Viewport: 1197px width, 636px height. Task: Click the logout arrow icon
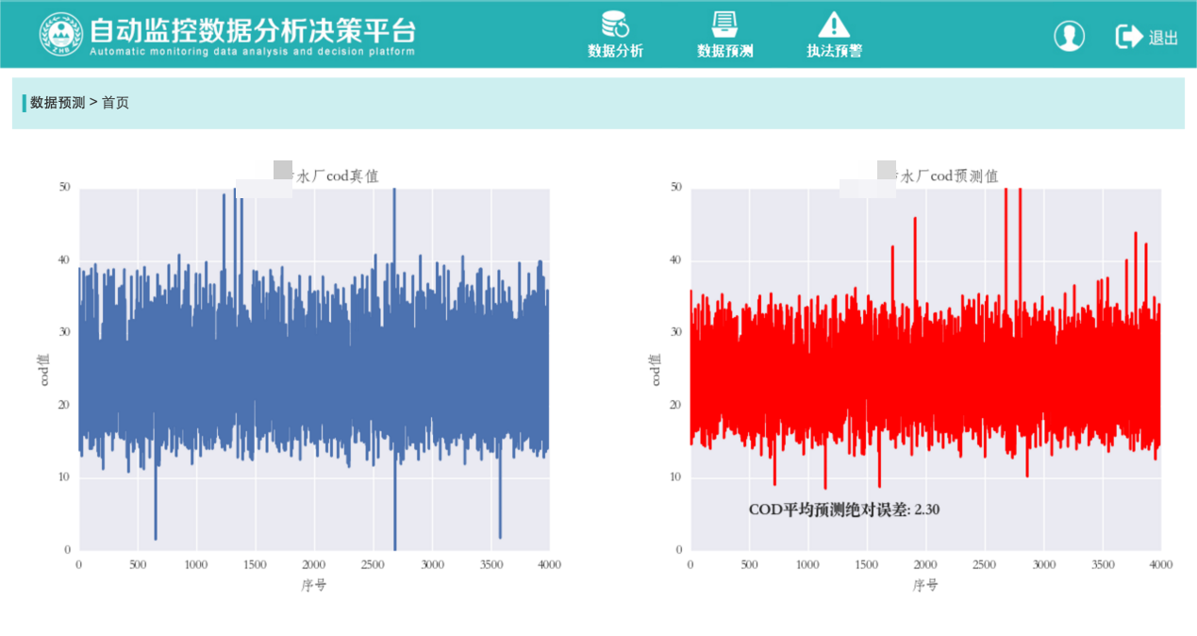point(1128,36)
